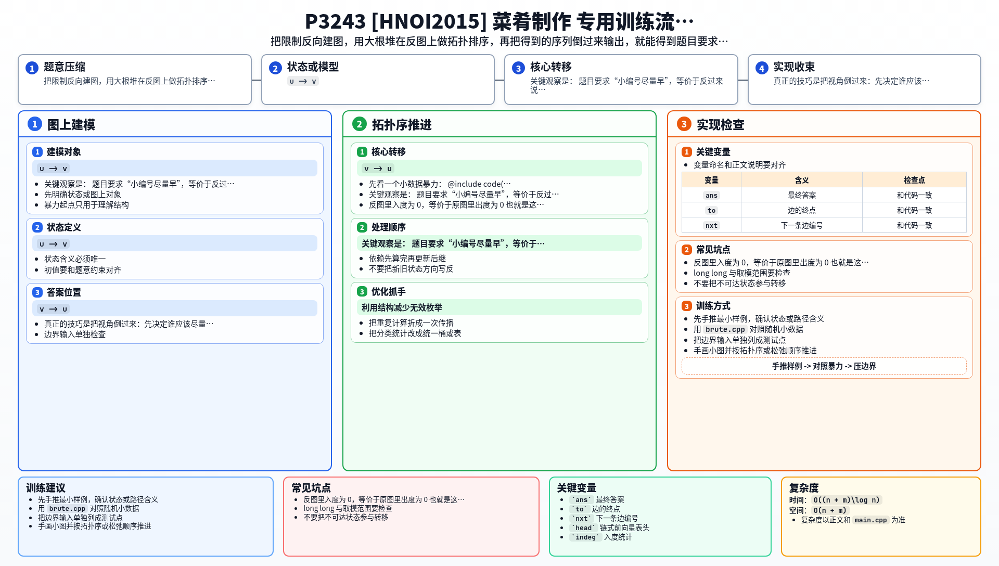
Task: Click the 检查点 table column header
Action: [x=914, y=180]
